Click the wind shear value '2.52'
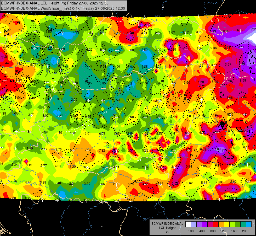 pyautogui.click(x=145, y=50)
